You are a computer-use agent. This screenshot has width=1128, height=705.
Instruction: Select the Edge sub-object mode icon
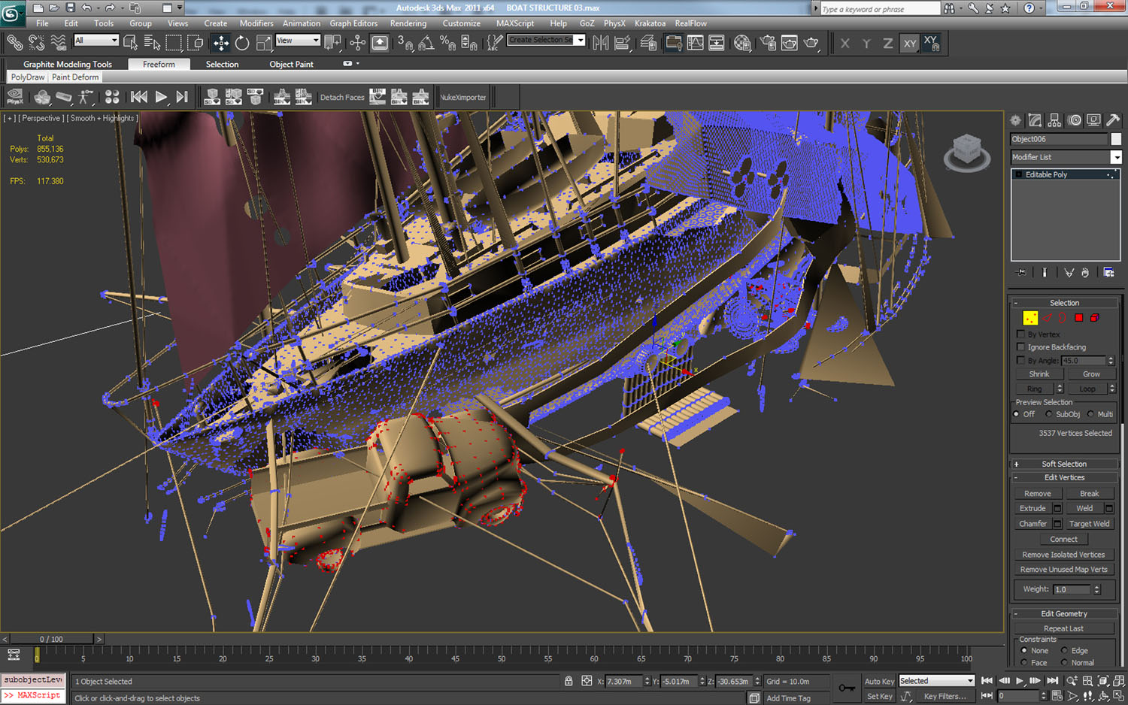tap(1047, 316)
